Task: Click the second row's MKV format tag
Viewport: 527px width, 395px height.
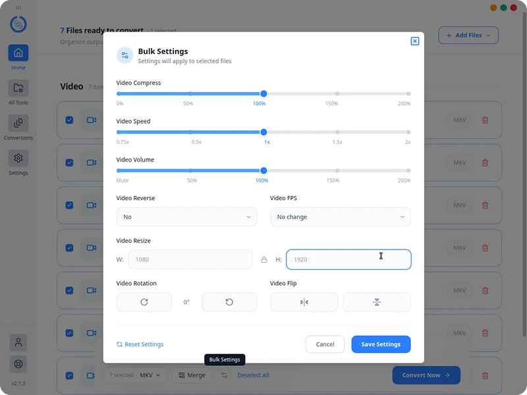Action: tap(459, 163)
